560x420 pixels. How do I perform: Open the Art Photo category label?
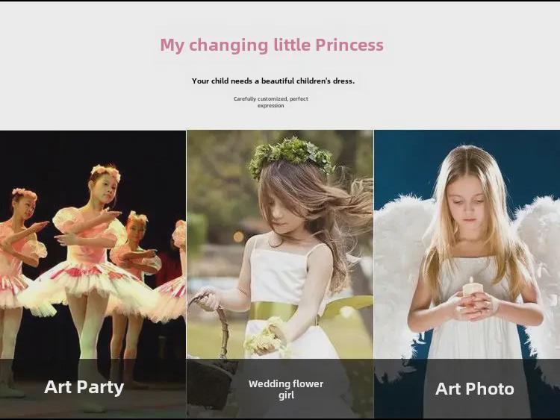click(x=474, y=389)
